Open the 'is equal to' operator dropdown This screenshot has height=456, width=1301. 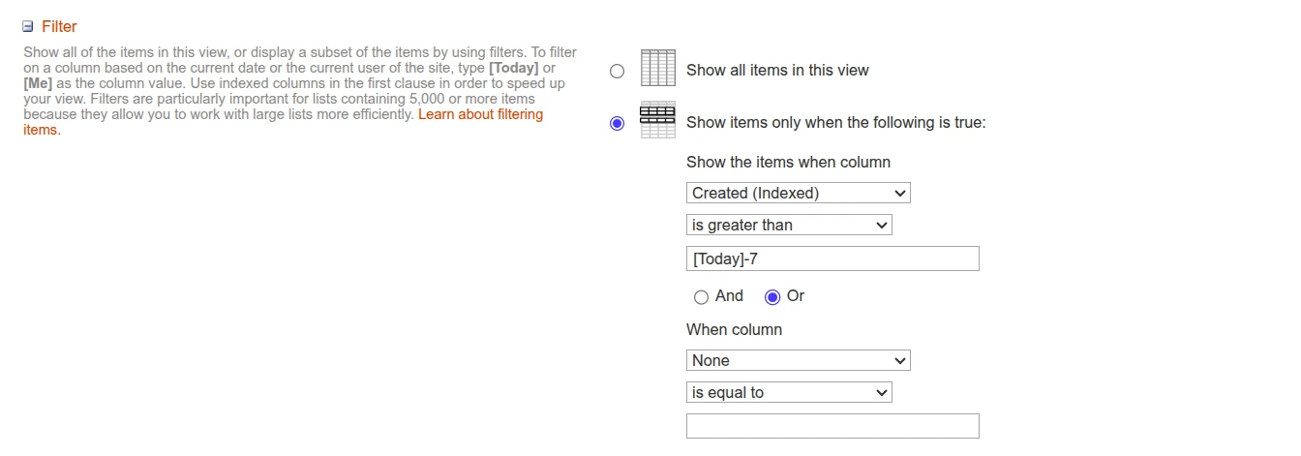pyautogui.click(x=788, y=392)
